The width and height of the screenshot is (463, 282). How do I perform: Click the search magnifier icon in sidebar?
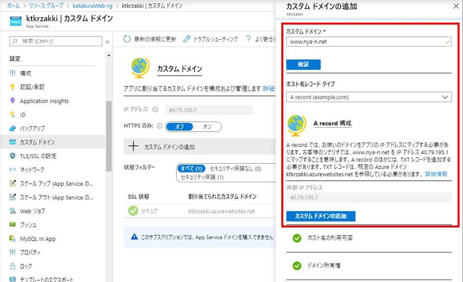(x=15, y=41)
